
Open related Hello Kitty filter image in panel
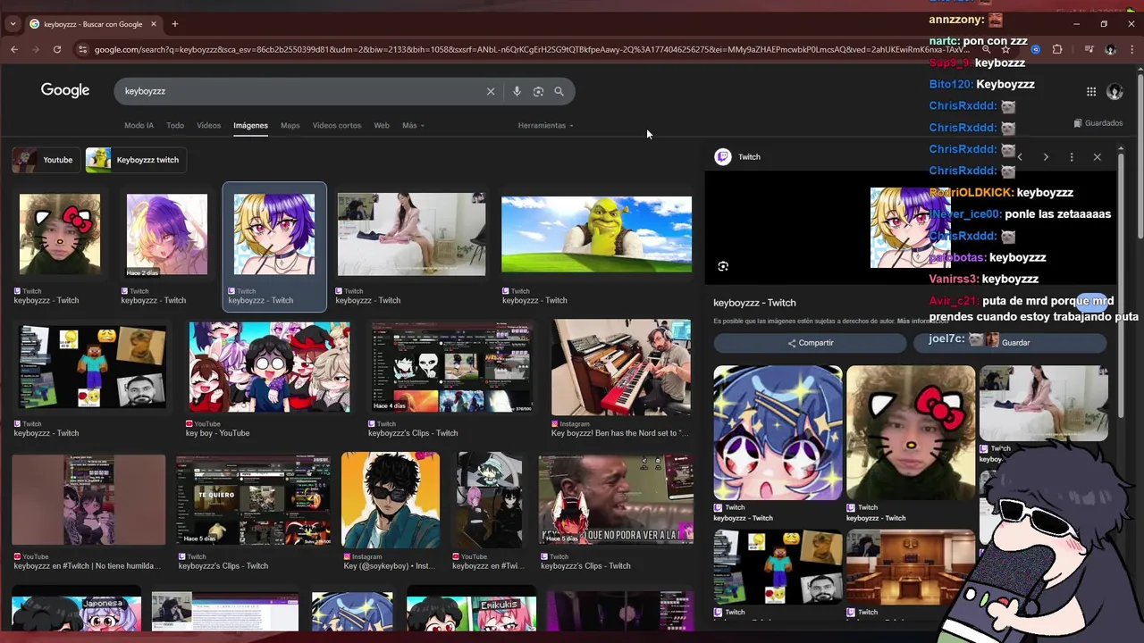911,432
